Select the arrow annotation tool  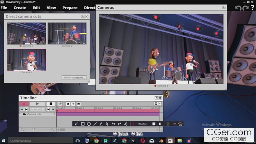pos(77,124)
